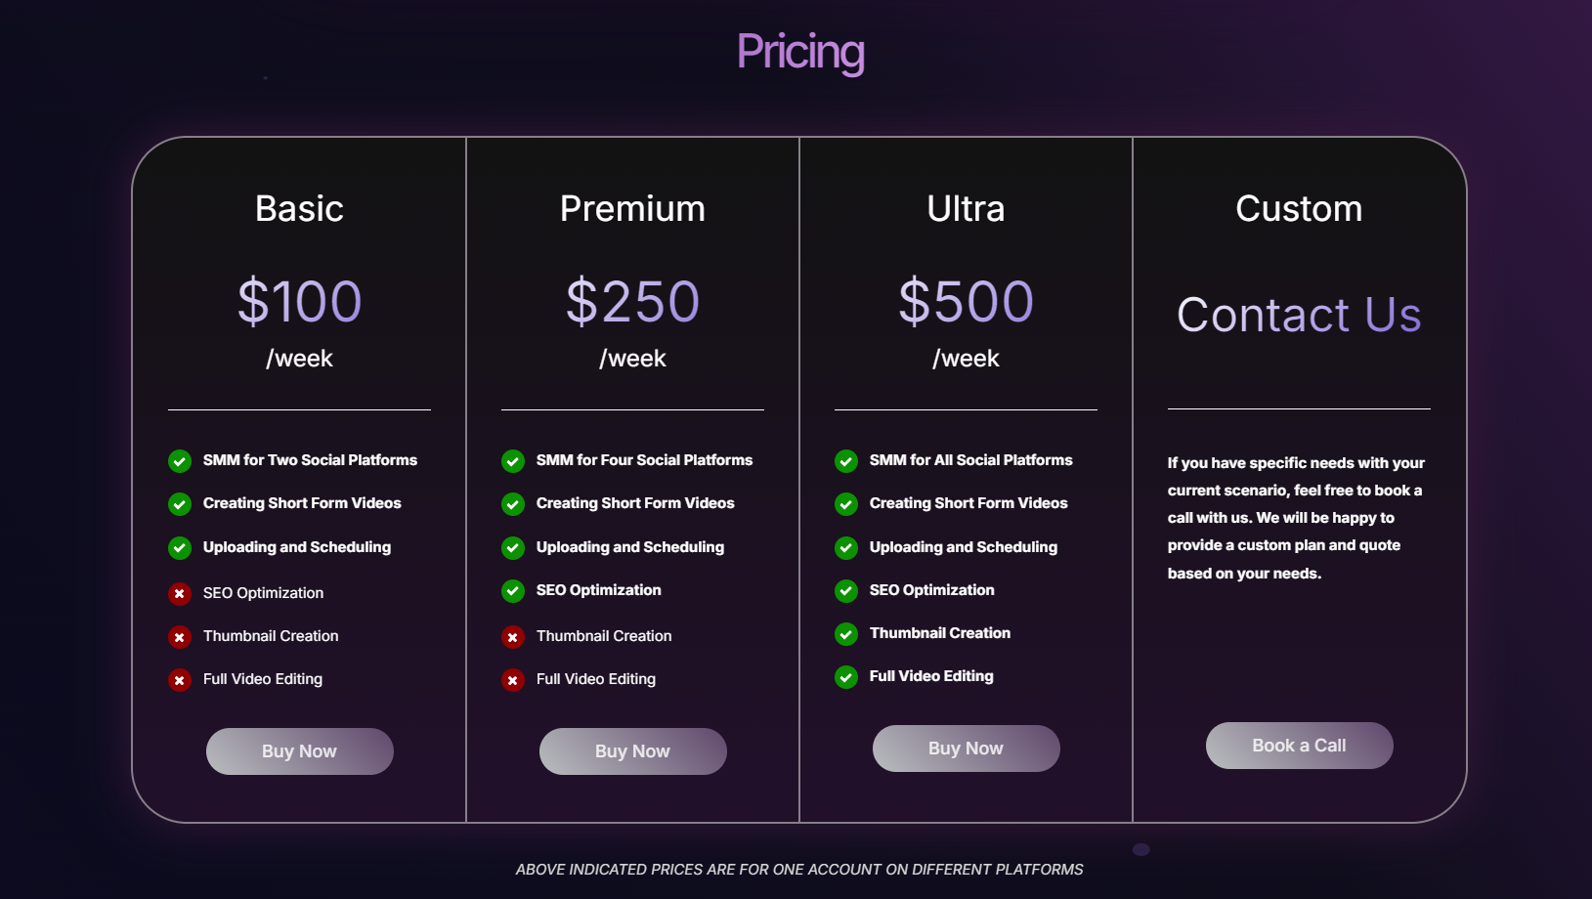Click green check beside SMM for All Social Platforms
The height and width of the screenshot is (899, 1592).
tap(846, 461)
